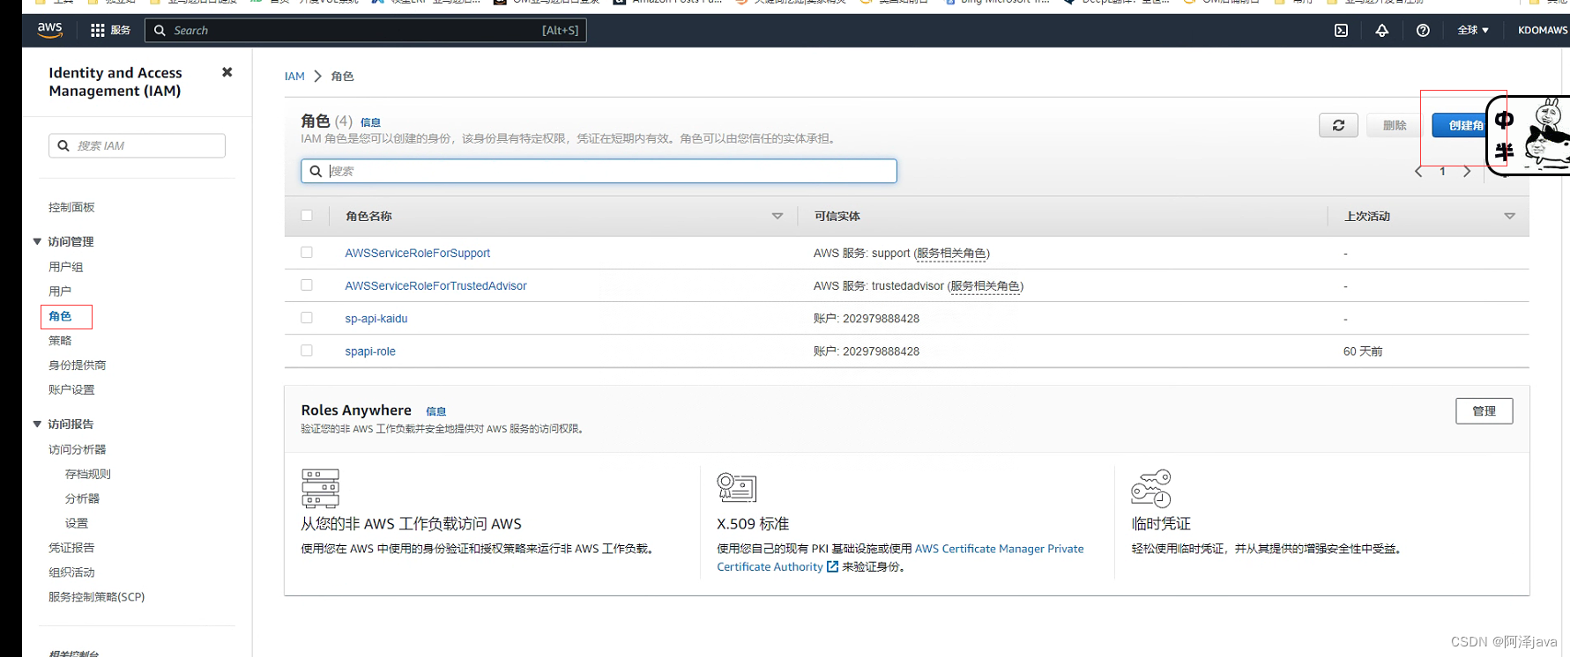The image size is (1570, 657).
Task: Click the 服务相关角色 link in support row
Action: click(951, 253)
